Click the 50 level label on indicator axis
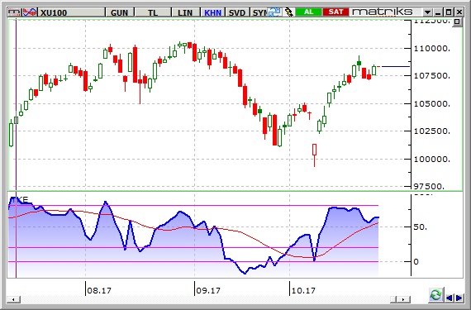The height and width of the screenshot is (310, 471). pos(421,227)
